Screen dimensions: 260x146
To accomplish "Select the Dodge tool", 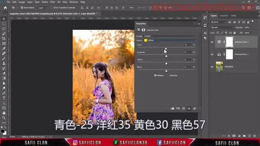I will [4, 88].
